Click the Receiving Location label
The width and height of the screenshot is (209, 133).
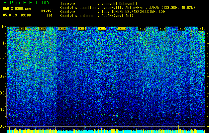77,8
